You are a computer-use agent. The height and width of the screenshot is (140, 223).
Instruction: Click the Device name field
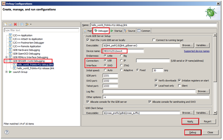(123, 51)
